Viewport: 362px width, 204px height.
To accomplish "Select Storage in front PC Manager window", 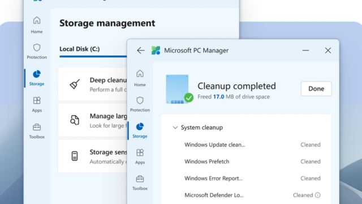I will point(140,130).
